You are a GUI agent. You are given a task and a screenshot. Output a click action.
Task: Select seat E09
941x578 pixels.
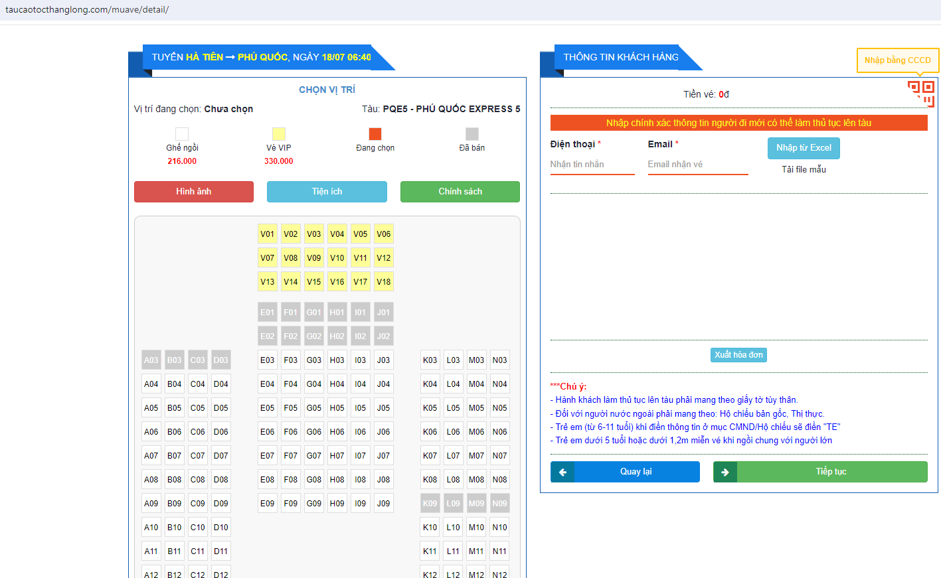tap(268, 504)
